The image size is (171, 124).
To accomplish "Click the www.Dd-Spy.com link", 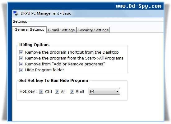I will point(138,6).
